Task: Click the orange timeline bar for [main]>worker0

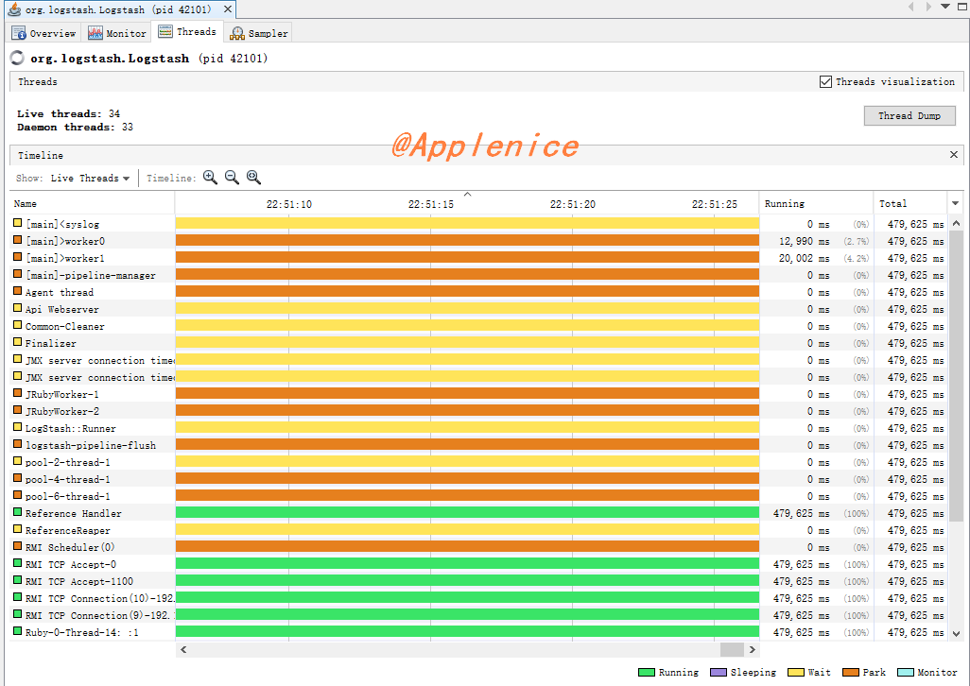Action: [467, 240]
